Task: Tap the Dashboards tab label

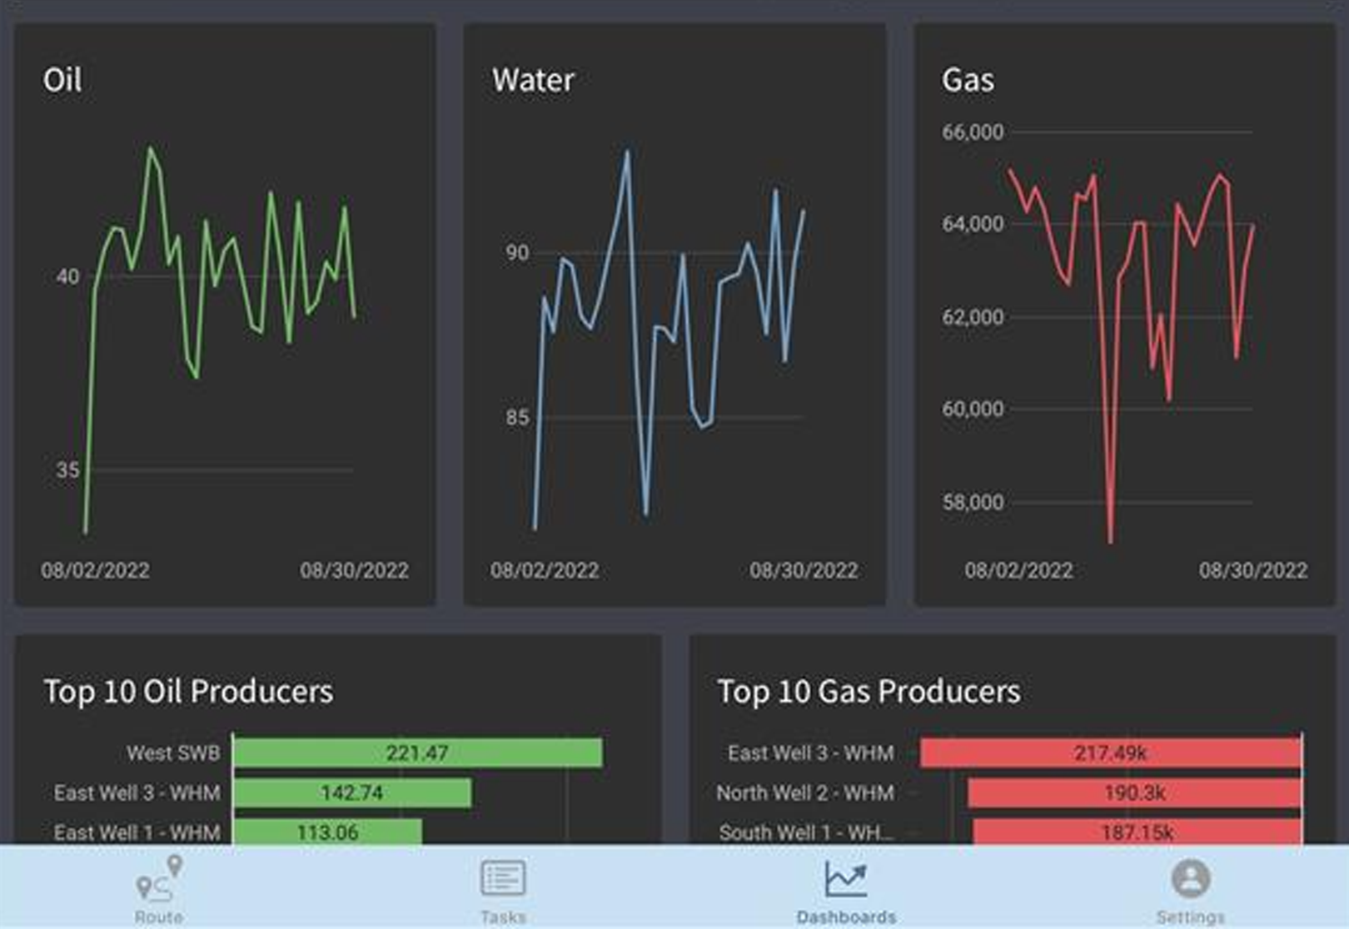Action: pyautogui.click(x=845, y=917)
